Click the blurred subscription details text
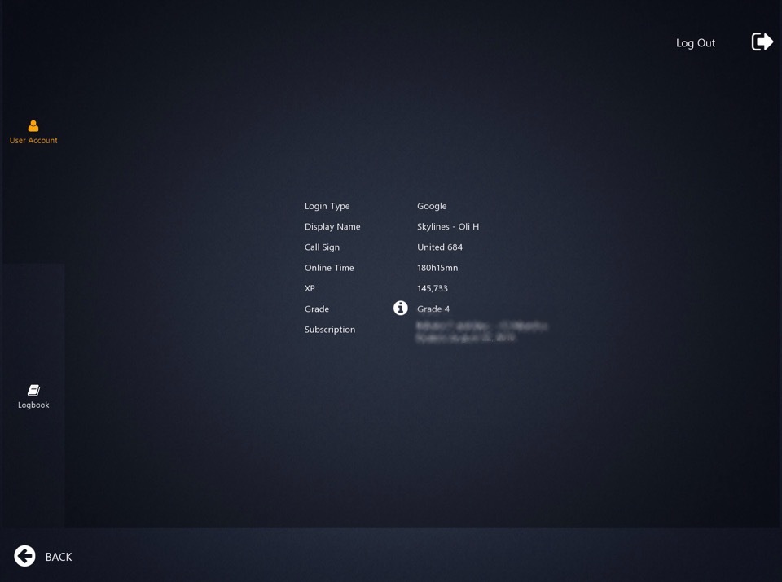Screen dimensions: 782x582 [x=481, y=332]
